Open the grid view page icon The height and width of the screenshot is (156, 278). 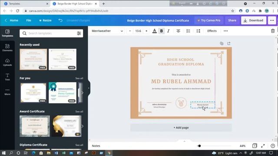click(x=255, y=146)
